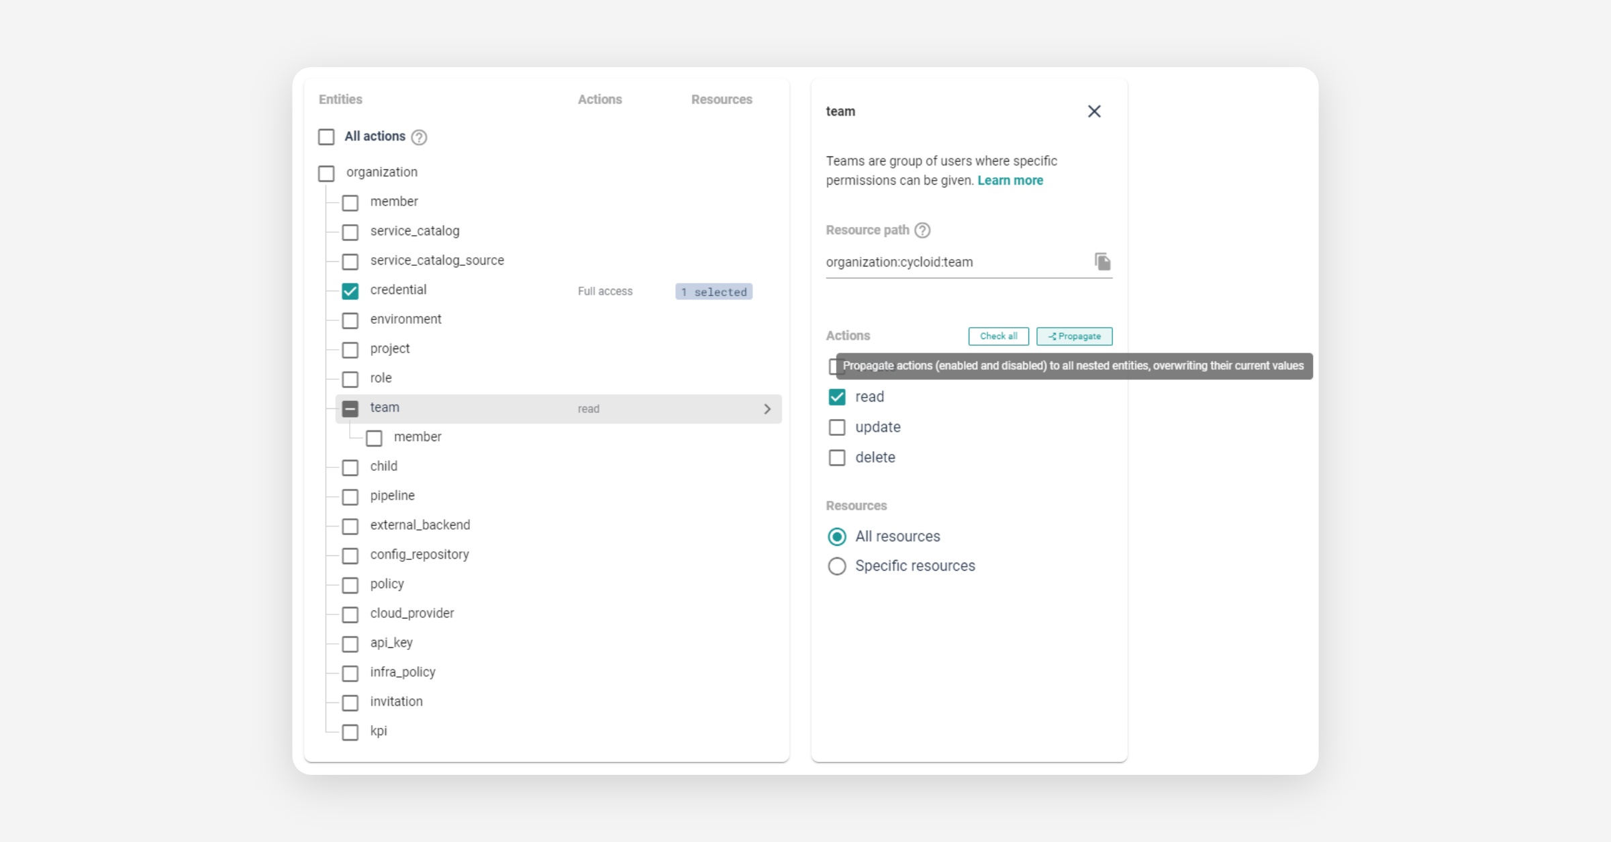Select the service_catalog_source entity label
Viewport: 1611px width, 842px height.
point(437,261)
